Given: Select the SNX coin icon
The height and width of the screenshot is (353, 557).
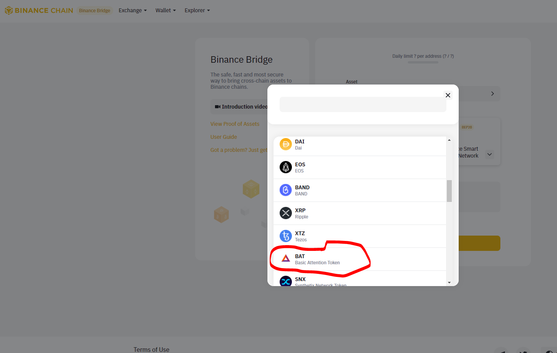Looking at the screenshot, I should (x=286, y=281).
